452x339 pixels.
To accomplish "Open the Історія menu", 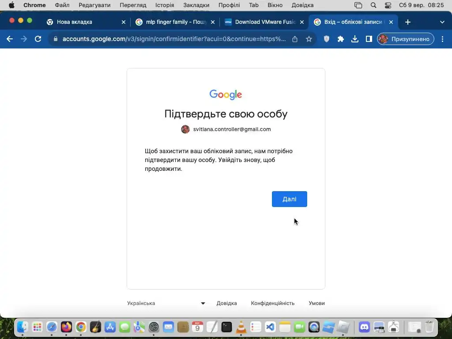I will pyautogui.click(x=165, y=5).
